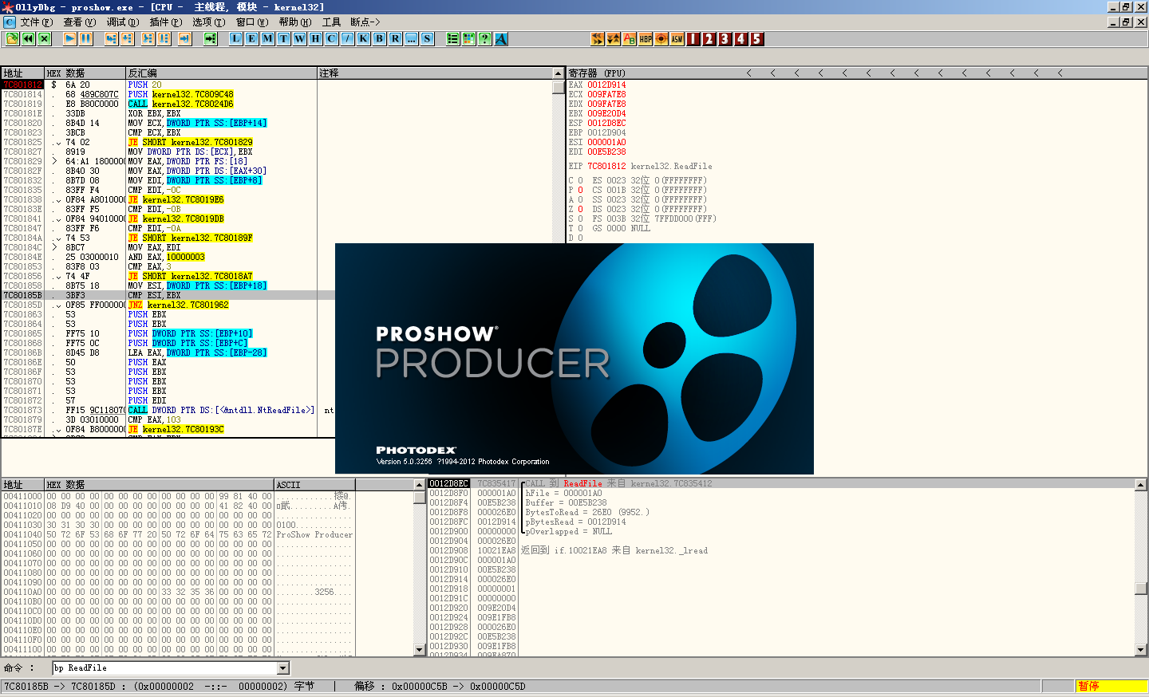
Task: Click the Step over toolbar icon
Action: point(127,38)
